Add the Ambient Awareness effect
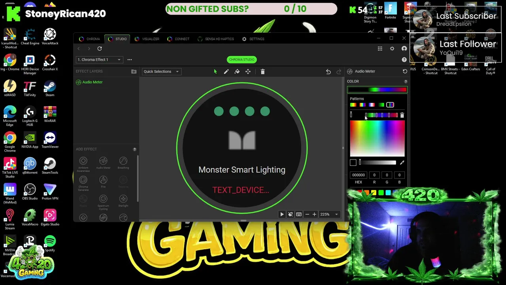The width and height of the screenshot is (506, 285). coord(83,163)
